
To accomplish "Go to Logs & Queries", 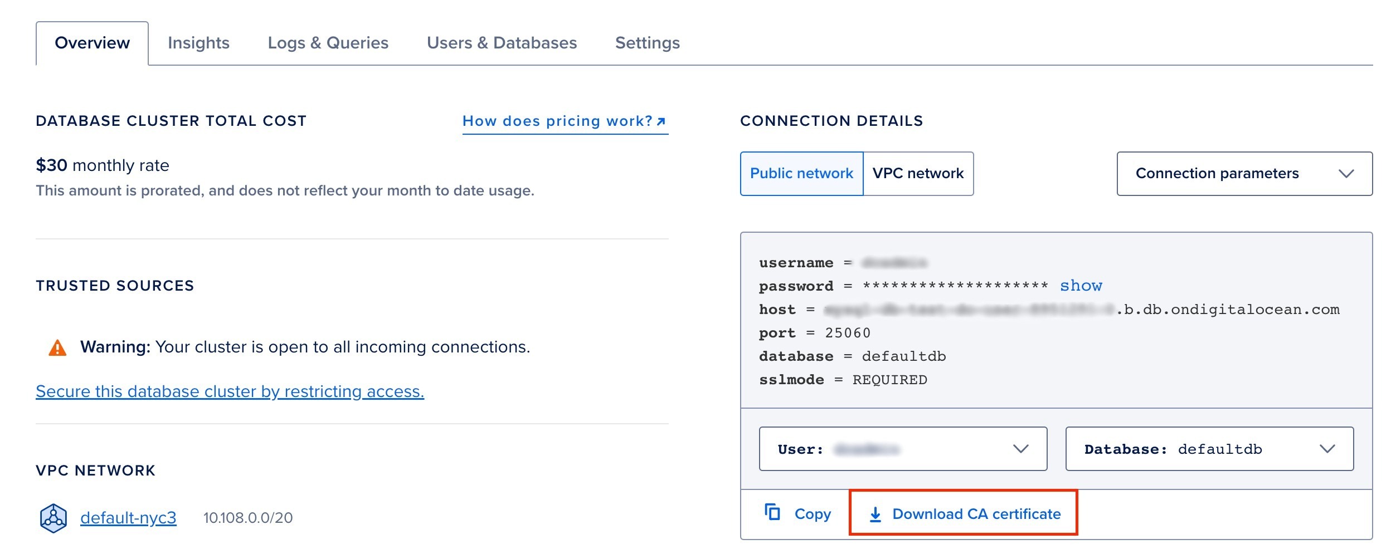I will (x=328, y=42).
